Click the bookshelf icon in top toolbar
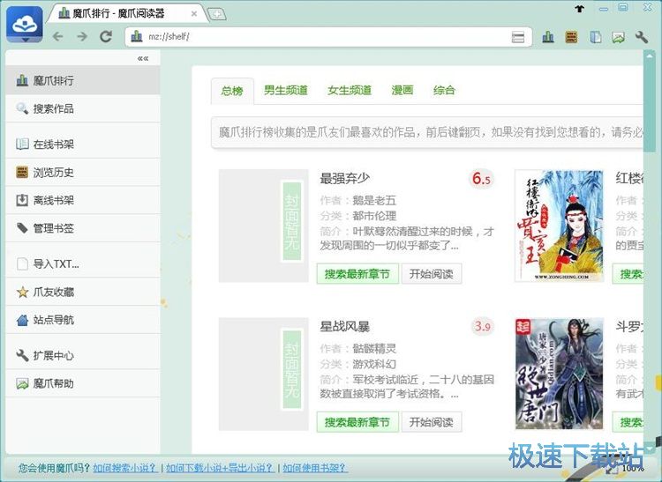This screenshot has height=482, width=662. coord(596,37)
